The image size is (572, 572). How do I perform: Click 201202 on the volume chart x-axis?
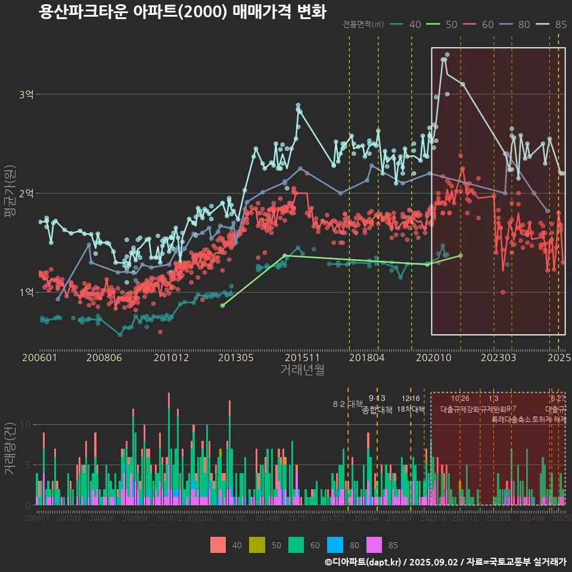pos(200,518)
